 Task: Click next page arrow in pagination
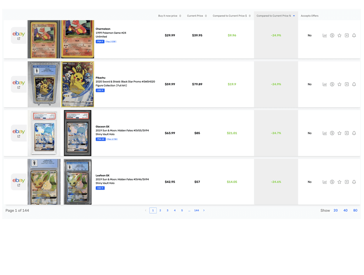point(204,210)
